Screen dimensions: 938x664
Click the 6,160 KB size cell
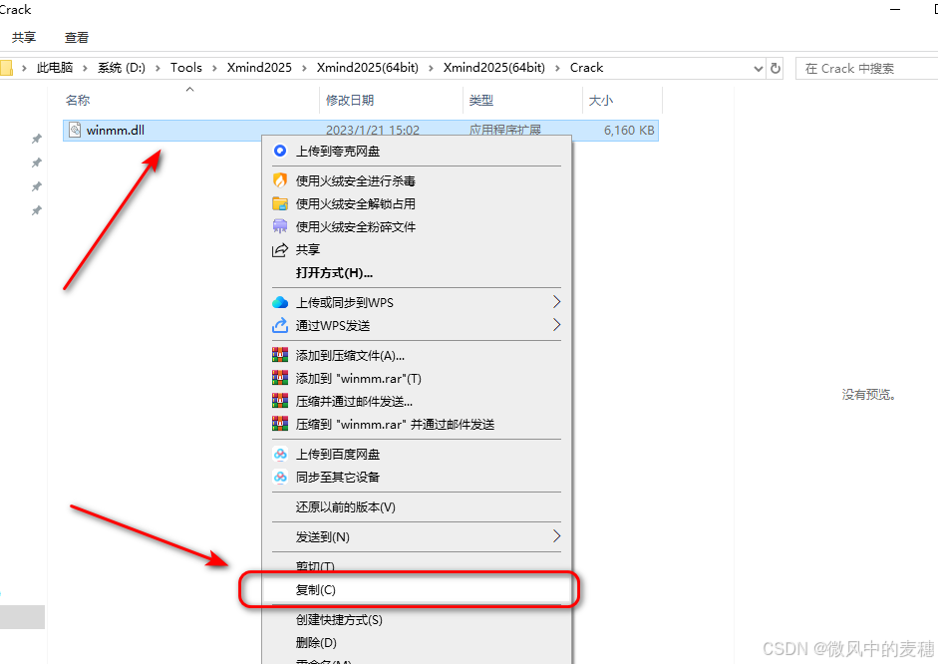point(629,130)
